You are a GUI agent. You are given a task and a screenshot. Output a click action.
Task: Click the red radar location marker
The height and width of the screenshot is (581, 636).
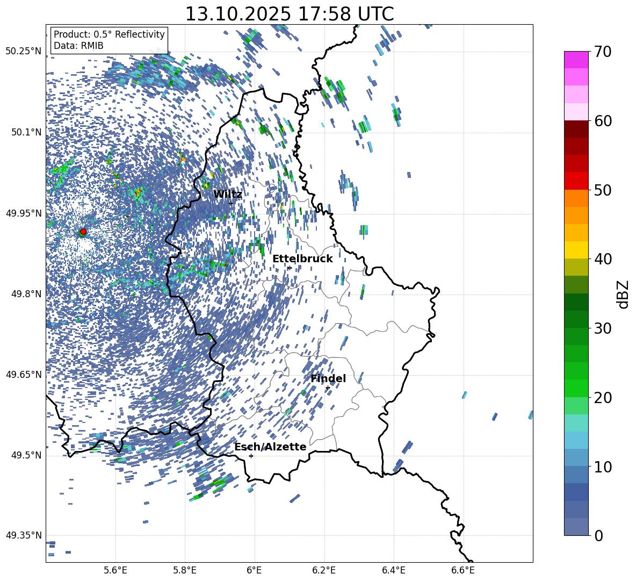point(83,232)
